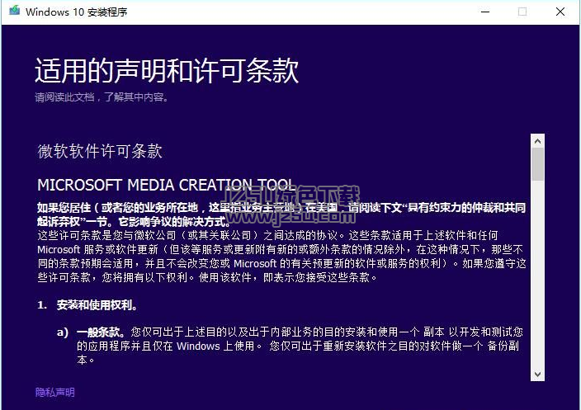Click the 微软软件许可条款 heading
The image size is (581, 410).
click(100, 151)
